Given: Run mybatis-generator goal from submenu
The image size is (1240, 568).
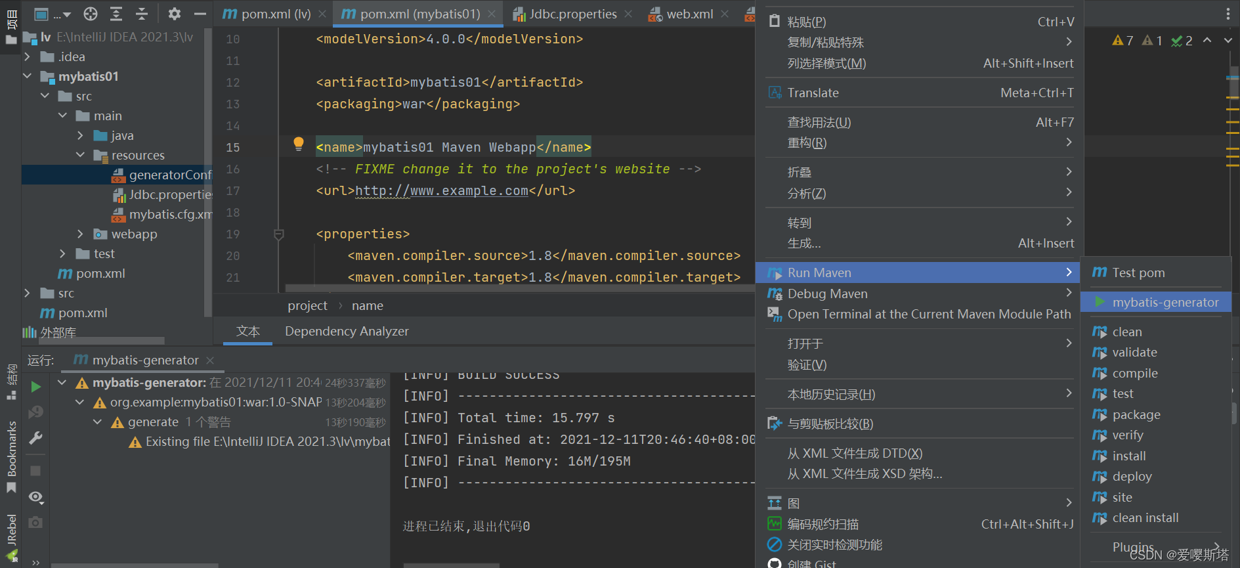Looking at the screenshot, I should (1157, 302).
